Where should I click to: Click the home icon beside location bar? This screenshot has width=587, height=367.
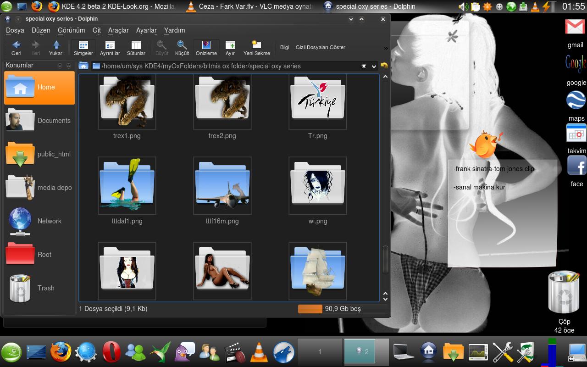(x=83, y=66)
